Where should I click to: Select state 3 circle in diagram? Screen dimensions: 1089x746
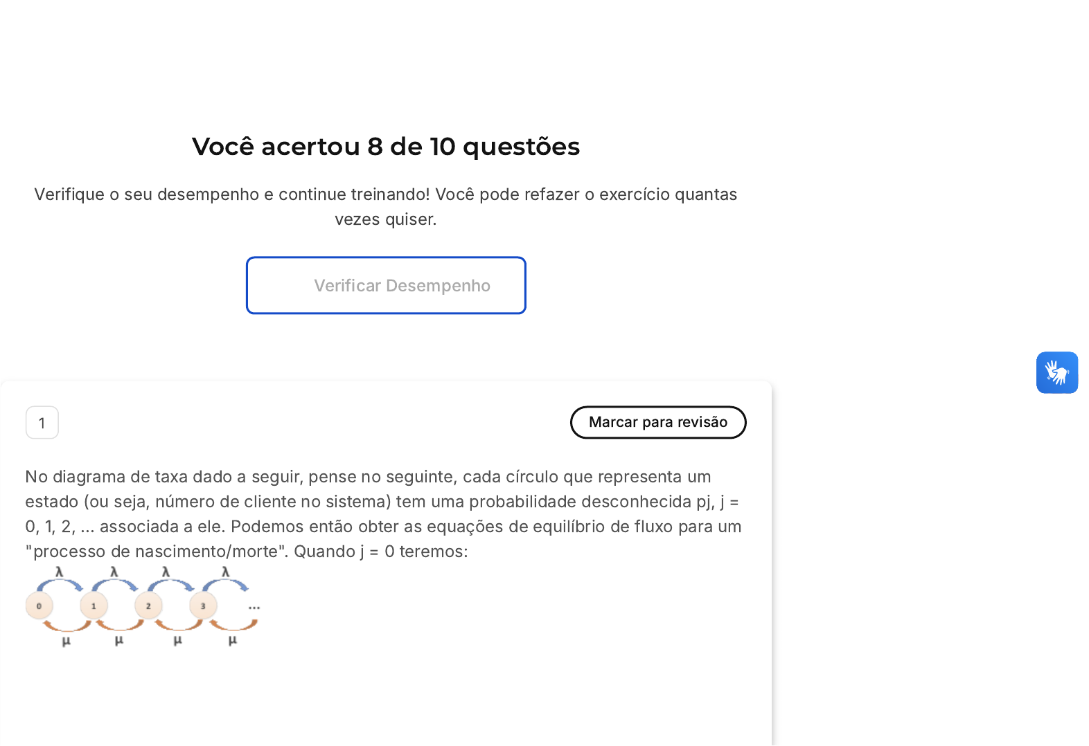pyautogui.click(x=203, y=606)
